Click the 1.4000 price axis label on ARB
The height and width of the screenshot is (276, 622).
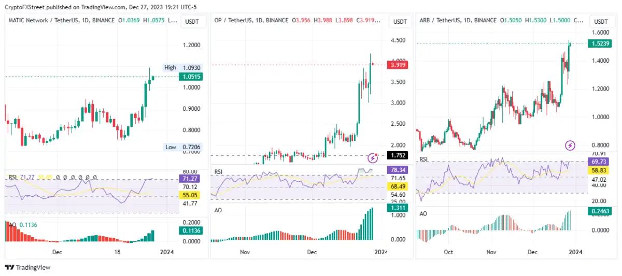pos(600,61)
